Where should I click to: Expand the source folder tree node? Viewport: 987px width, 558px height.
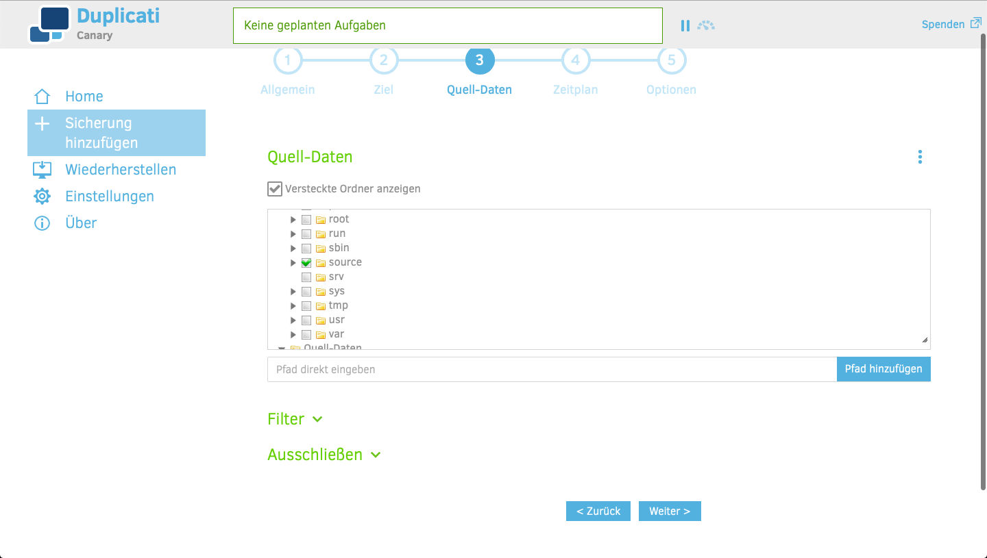pos(293,263)
